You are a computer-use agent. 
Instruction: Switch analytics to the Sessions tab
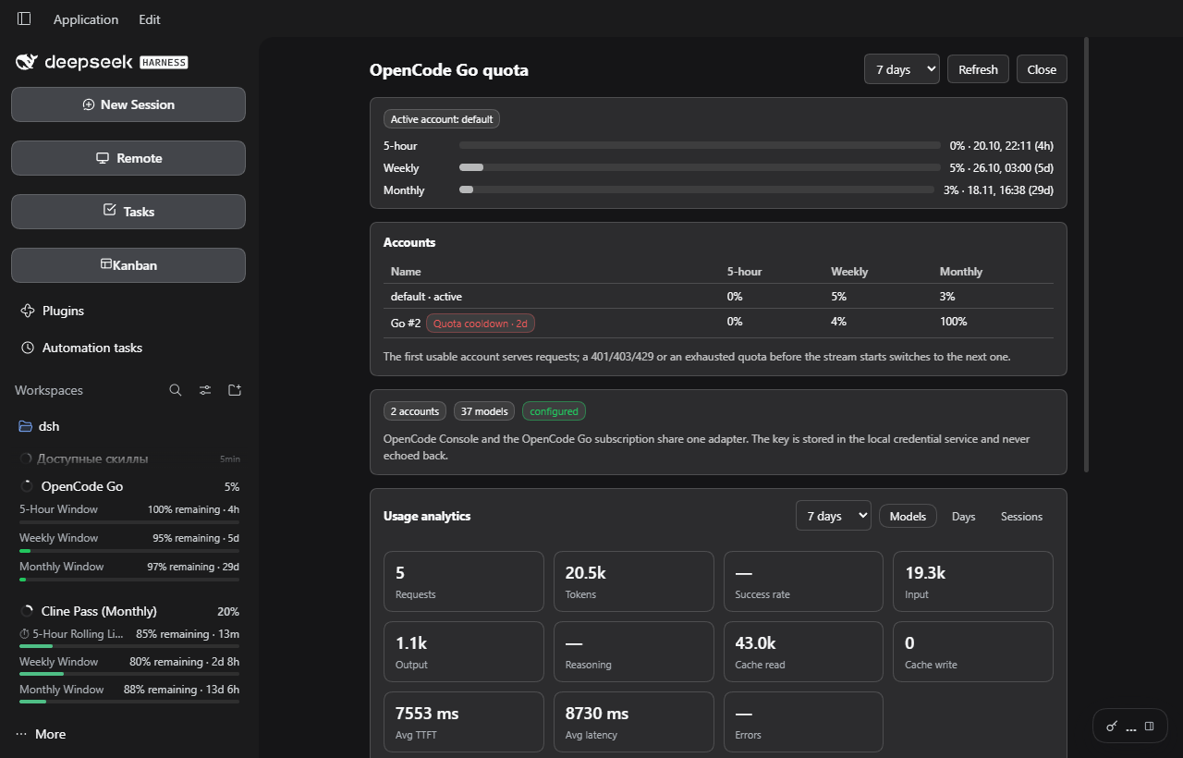coord(1021,516)
